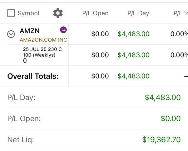Screen dimensions: 188x151
Task: Click the option contract quantity 0
Action: (x=25, y=61)
